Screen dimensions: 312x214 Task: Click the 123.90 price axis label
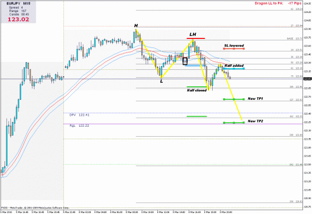(308, 29)
